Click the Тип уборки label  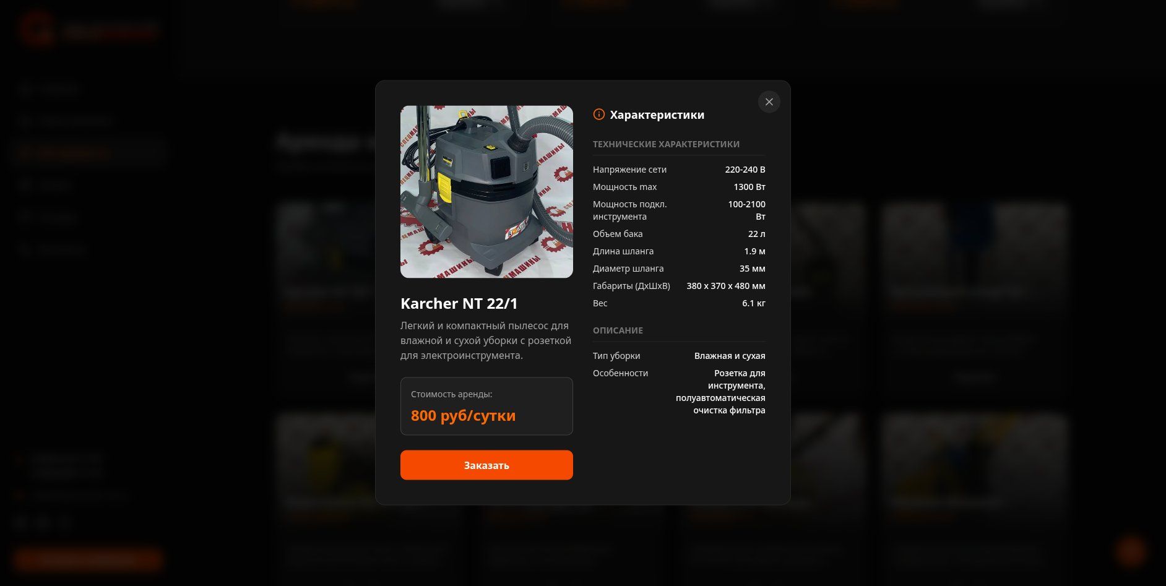click(x=616, y=356)
